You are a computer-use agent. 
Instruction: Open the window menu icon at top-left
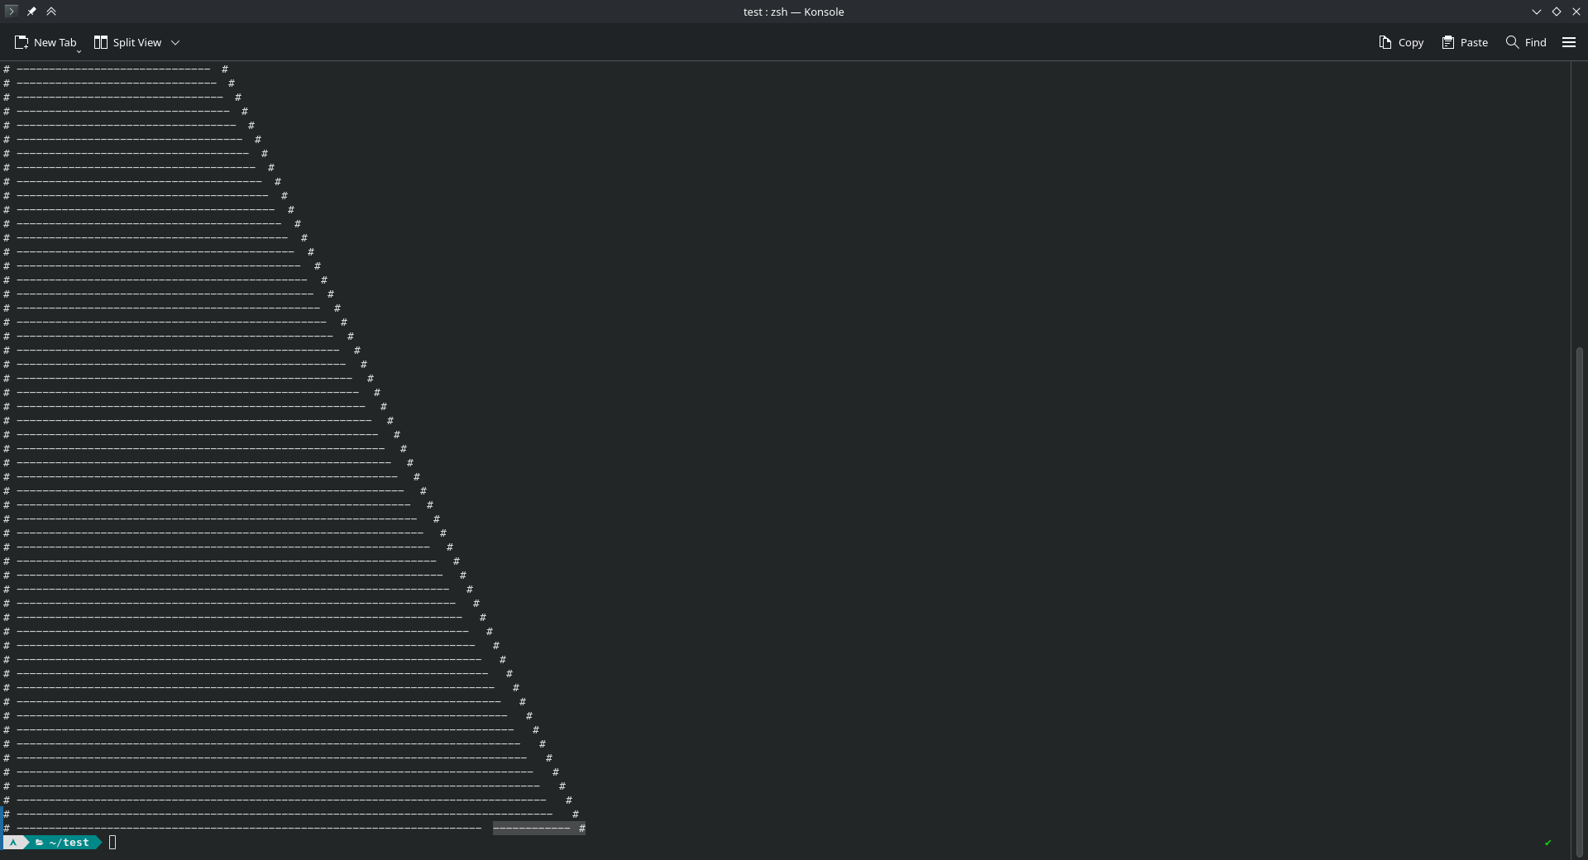point(11,12)
